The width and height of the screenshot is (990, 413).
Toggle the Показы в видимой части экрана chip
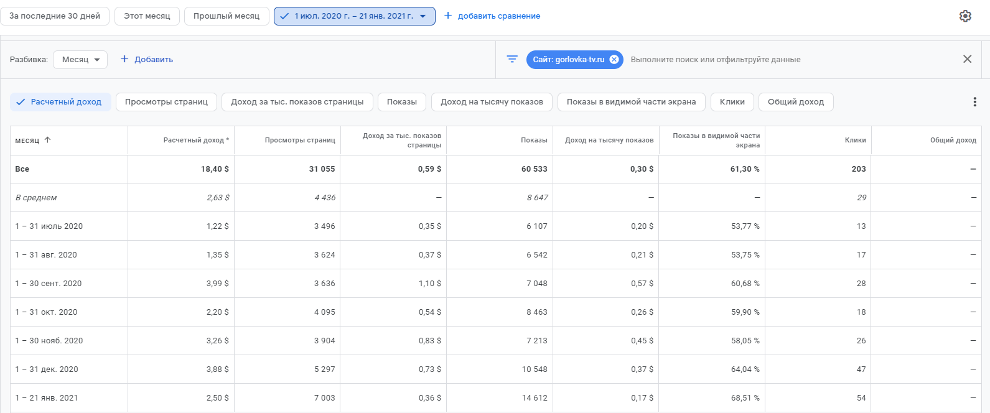(x=631, y=102)
